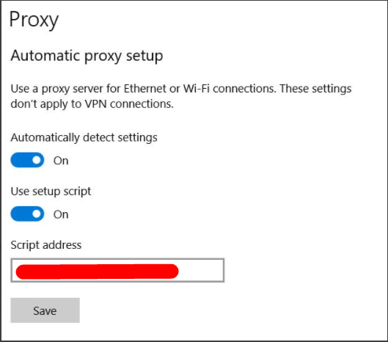Click On text beside setup script toggle
Screen dimensions: 388x342
pyautogui.click(x=61, y=214)
